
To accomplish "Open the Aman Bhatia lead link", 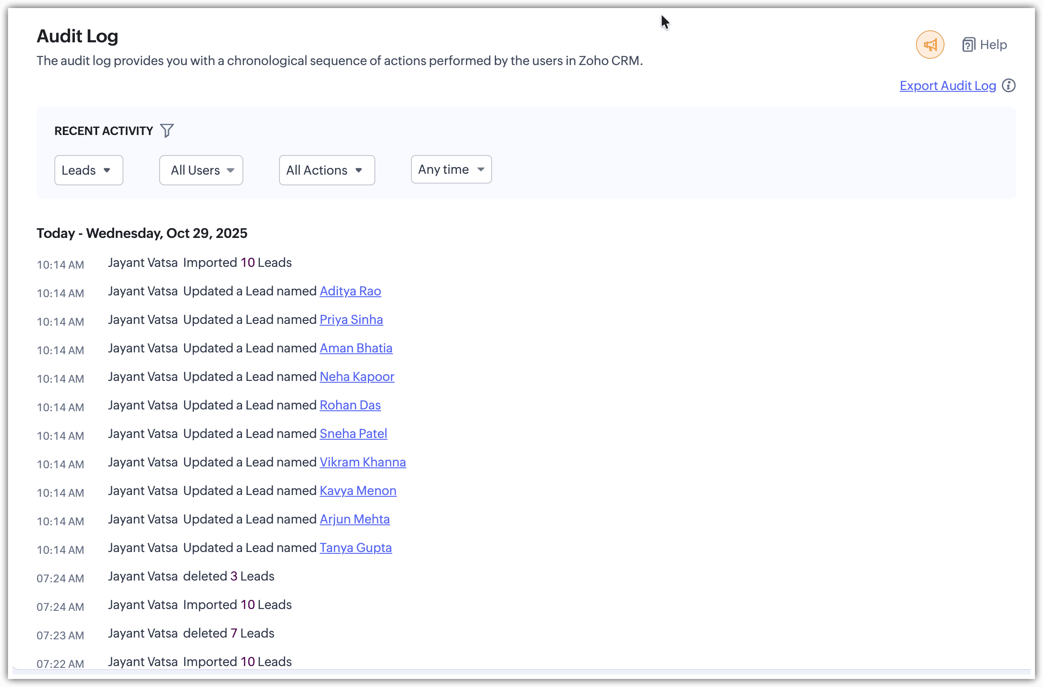I will (356, 348).
